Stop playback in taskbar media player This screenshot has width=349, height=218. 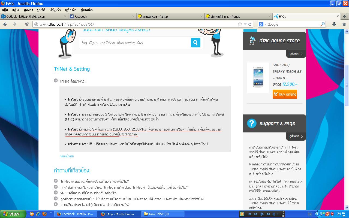249,214
